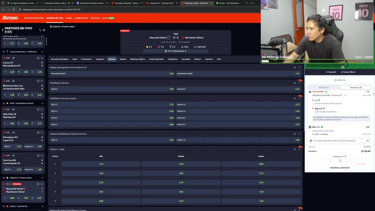Bet Newcastle United next corner at 3.20
375x211 pixels.
(x=112, y=74)
